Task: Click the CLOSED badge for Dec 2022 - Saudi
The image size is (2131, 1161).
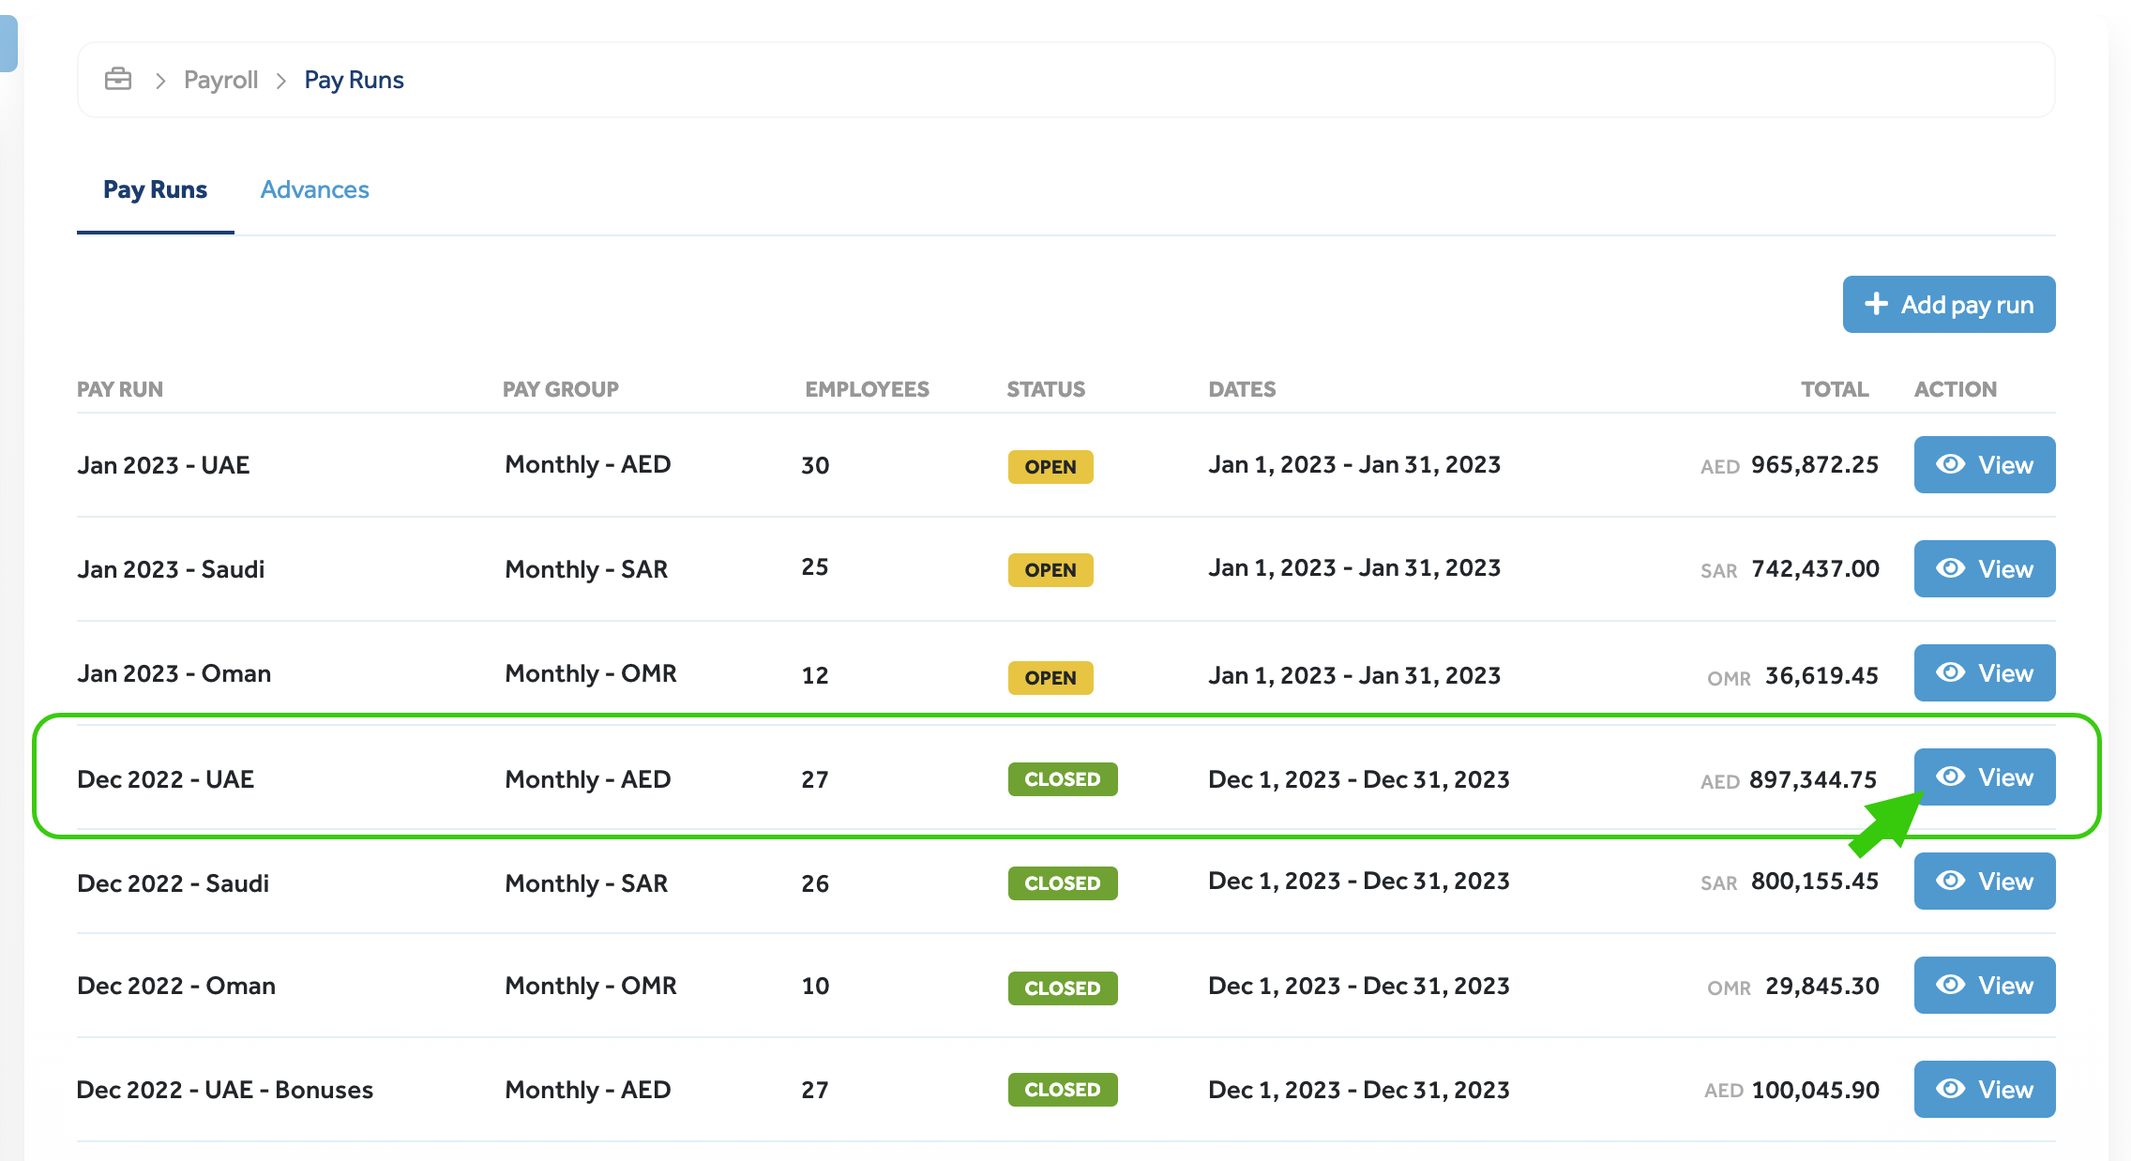Action: pos(1063,883)
